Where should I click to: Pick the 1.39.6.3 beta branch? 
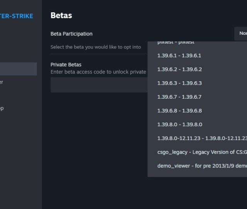coord(179,83)
